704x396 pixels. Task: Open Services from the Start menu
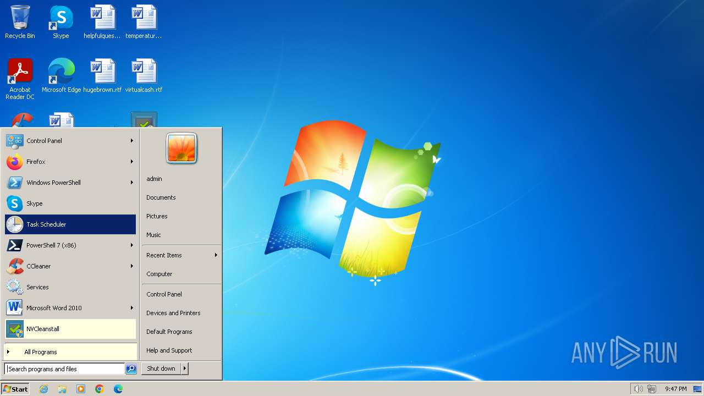70,287
